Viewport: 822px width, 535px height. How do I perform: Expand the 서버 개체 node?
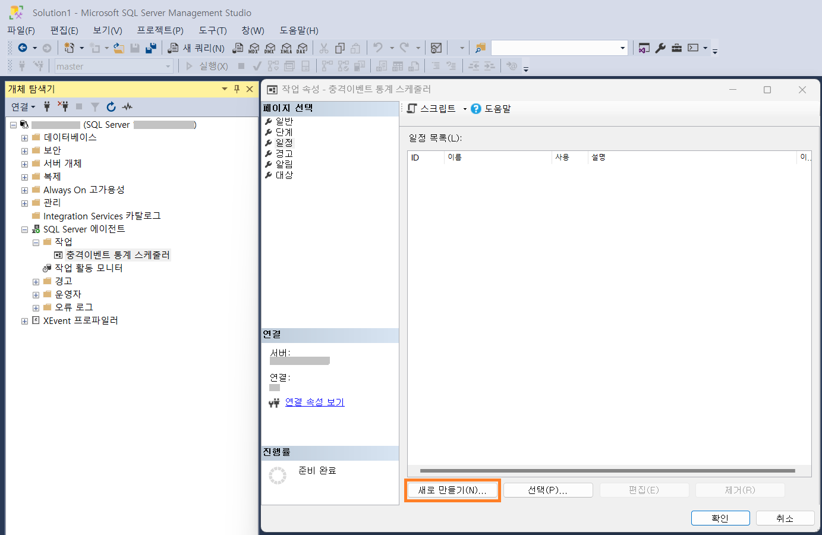pyautogui.click(x=24, y=164)
